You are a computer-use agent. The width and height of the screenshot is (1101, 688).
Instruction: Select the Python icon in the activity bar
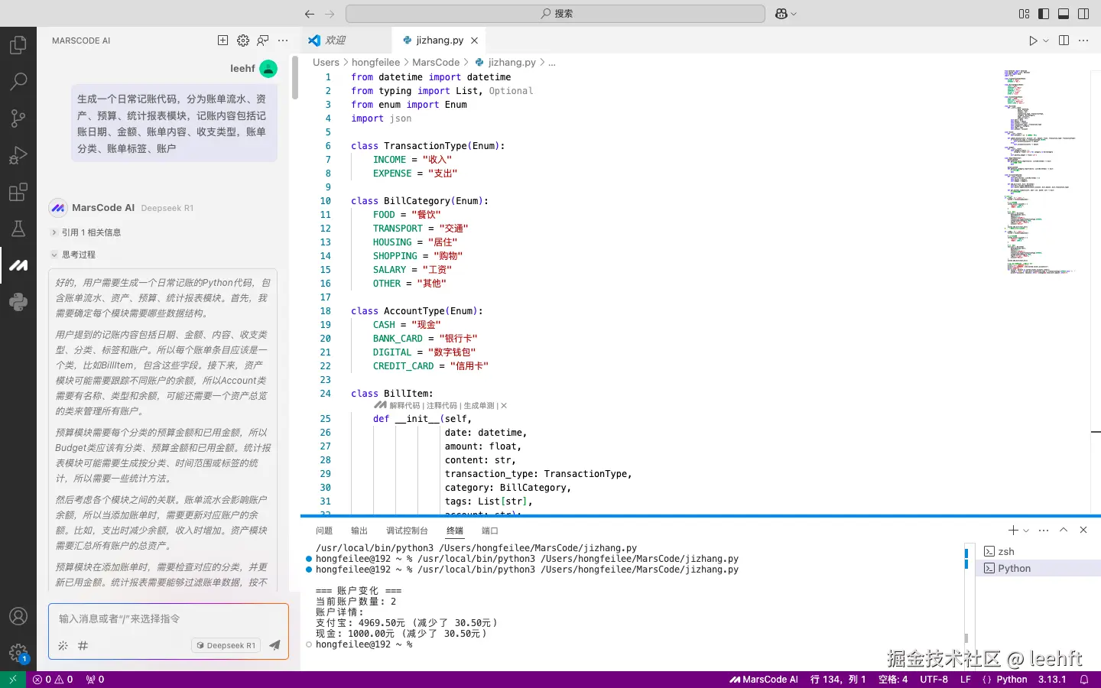pyautogui.click(x=18, y=301)
